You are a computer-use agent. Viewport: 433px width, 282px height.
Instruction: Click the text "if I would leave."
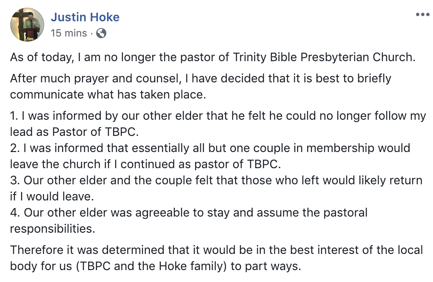point(52,197)
